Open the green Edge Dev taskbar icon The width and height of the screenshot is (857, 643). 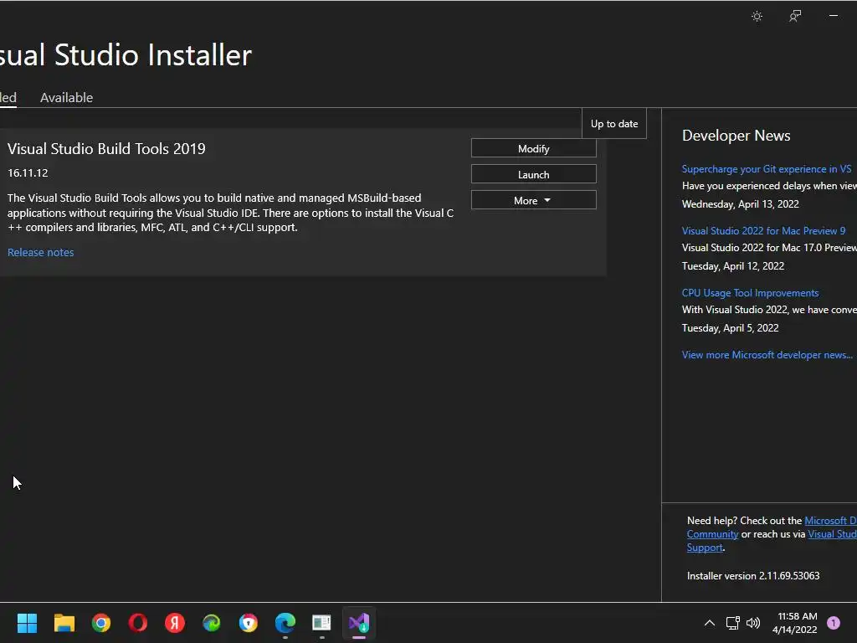[x=212, y=623]
